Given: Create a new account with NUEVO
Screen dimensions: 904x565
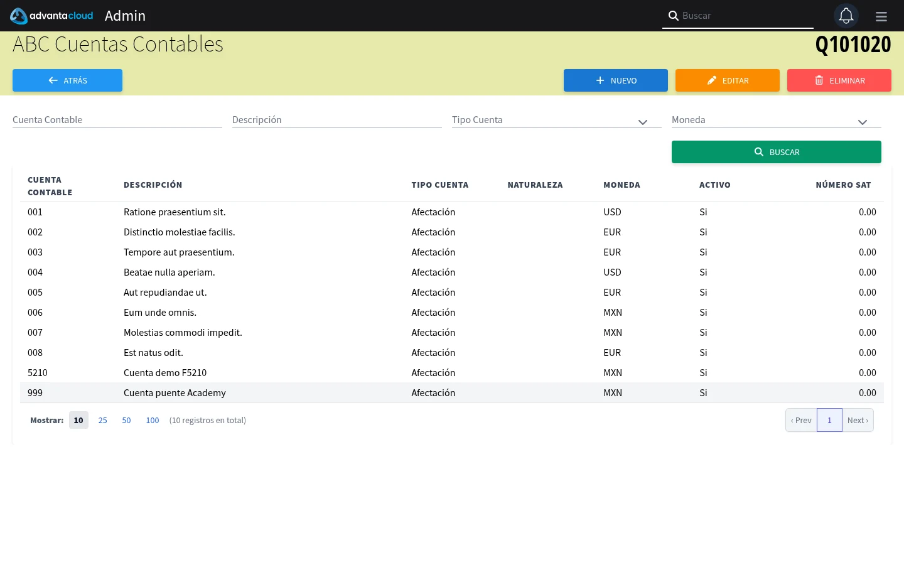Looking at the screenshot, I should [x=616, y=80].
